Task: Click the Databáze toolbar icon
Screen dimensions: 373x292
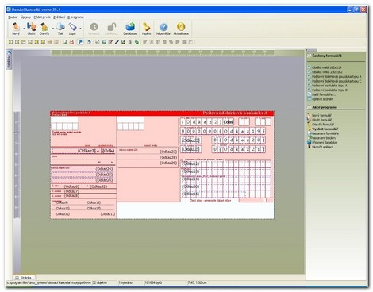Action: (130, 27)
